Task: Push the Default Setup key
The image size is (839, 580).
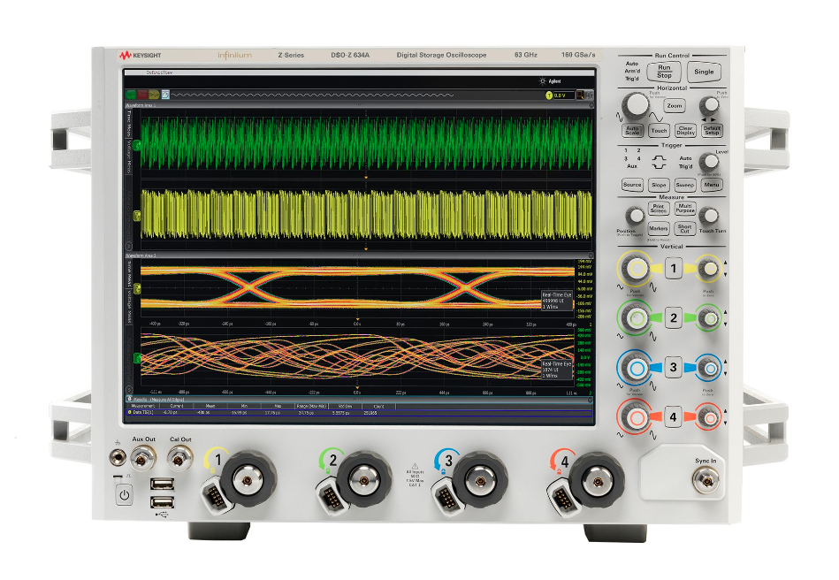Action: pos(712,131)
